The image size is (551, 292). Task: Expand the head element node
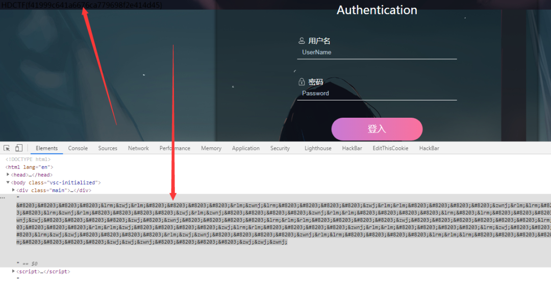click(8, 174)
